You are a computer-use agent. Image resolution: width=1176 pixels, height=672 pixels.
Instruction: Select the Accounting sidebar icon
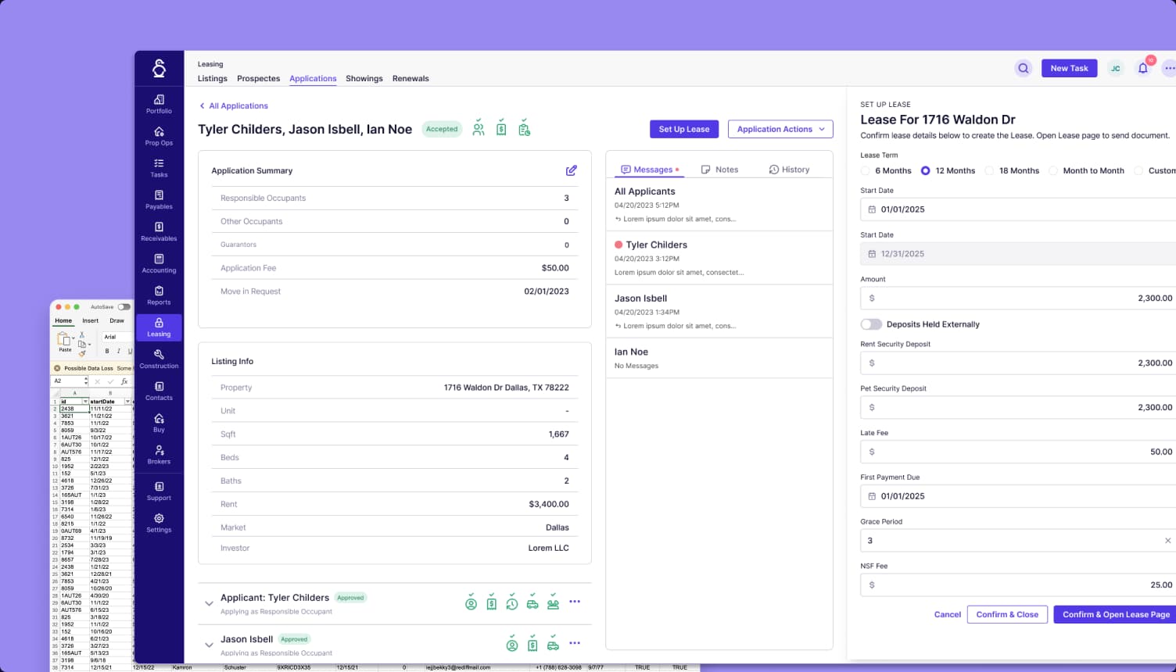click(x=159, y=264)
